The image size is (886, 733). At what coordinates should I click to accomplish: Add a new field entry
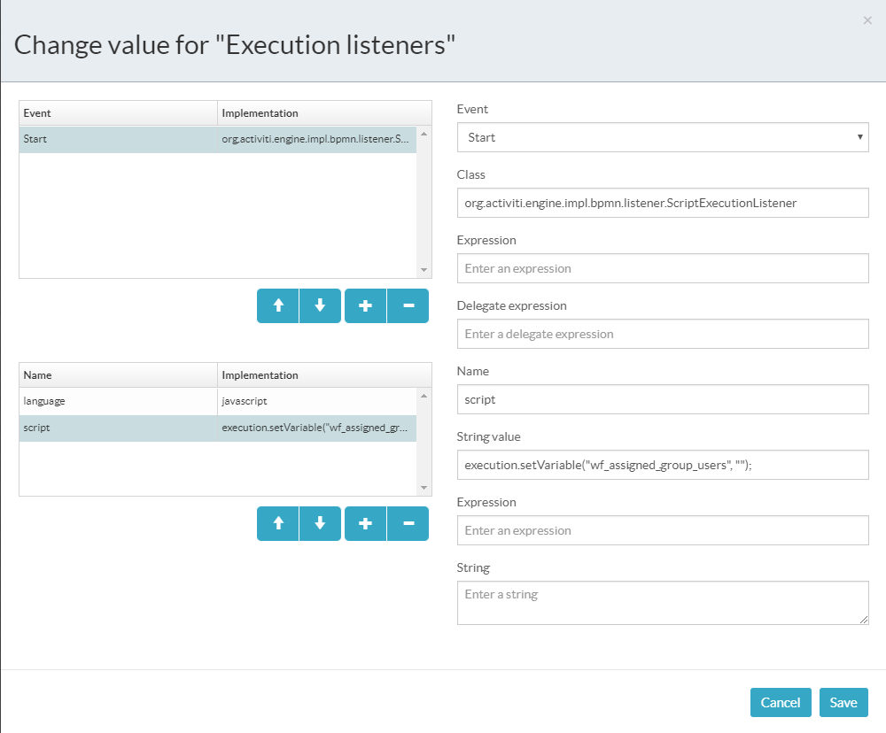point(366,524)
